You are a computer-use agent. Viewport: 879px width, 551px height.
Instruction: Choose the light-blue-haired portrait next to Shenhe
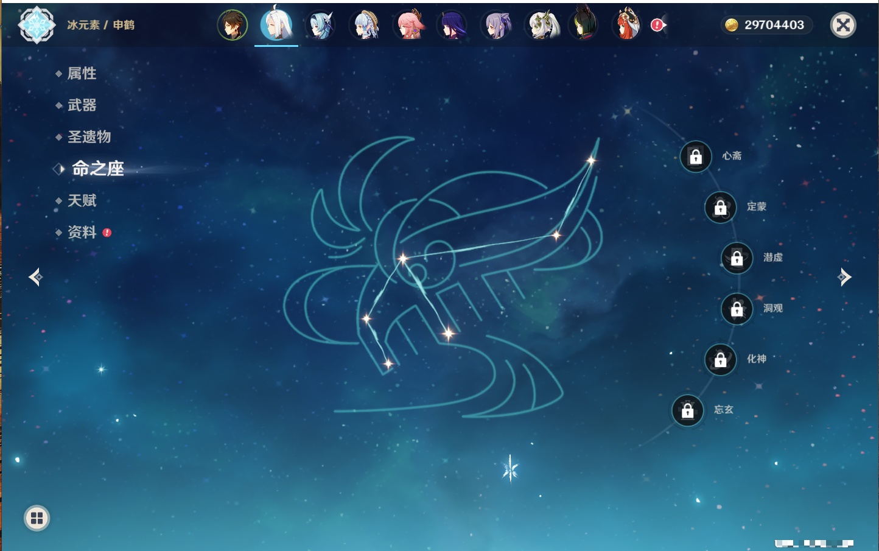(321, 25)
